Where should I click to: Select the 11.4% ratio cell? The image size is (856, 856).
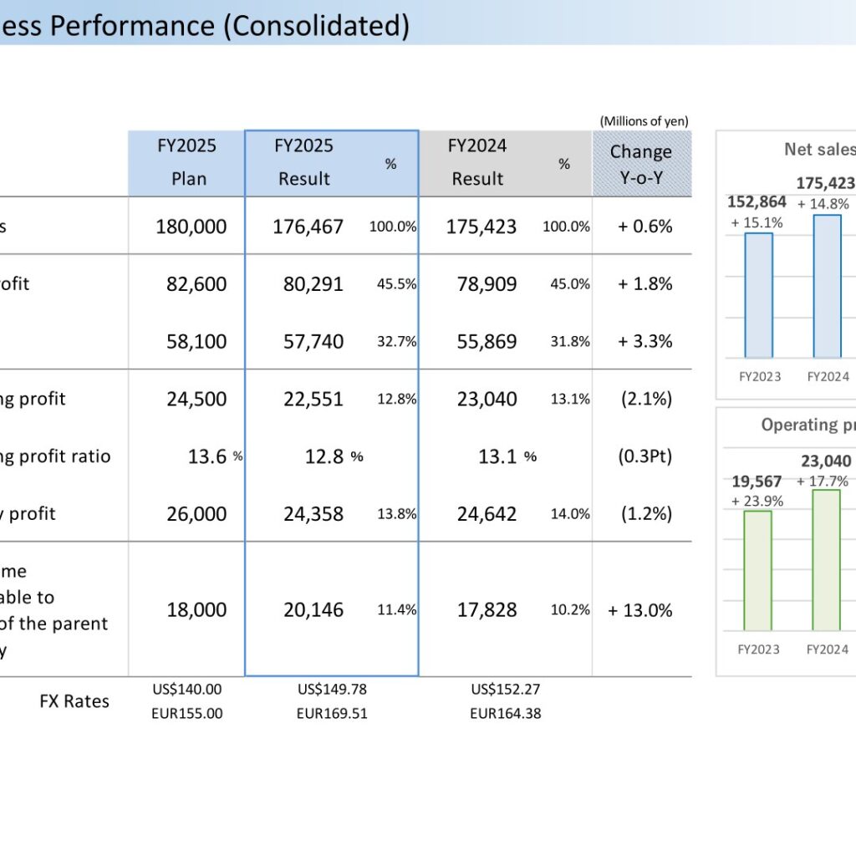(x=396, y=609)
